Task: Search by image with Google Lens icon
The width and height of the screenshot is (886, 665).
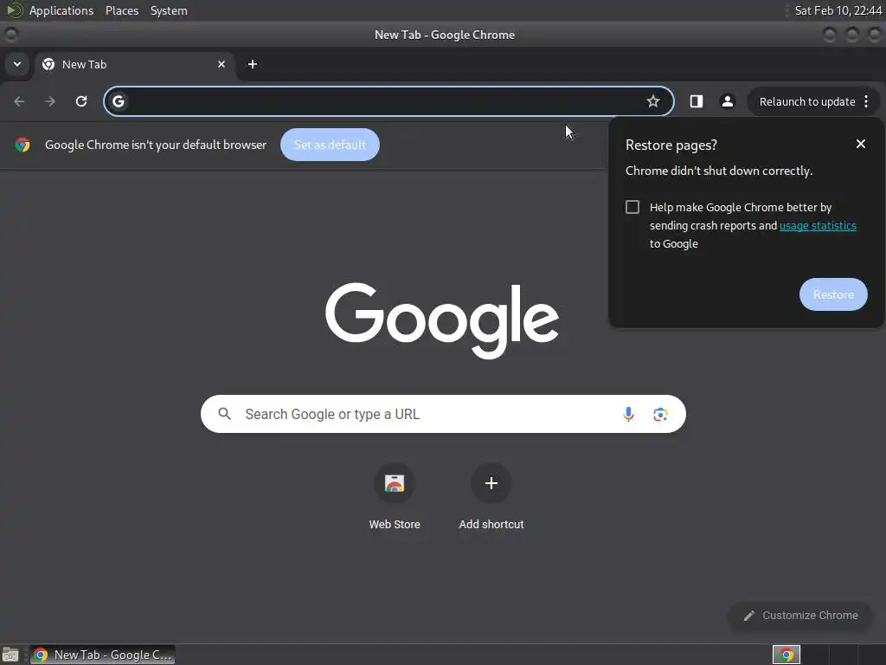Action: pos(660,414)
